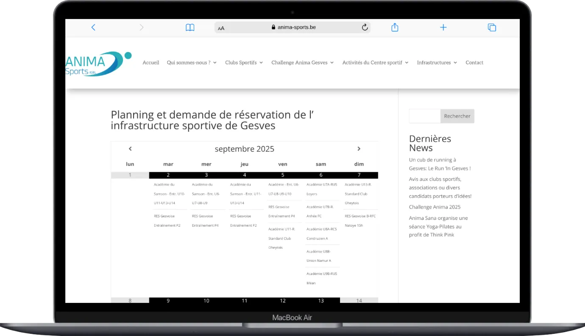Select calendar day 5 header

point(283,175)
